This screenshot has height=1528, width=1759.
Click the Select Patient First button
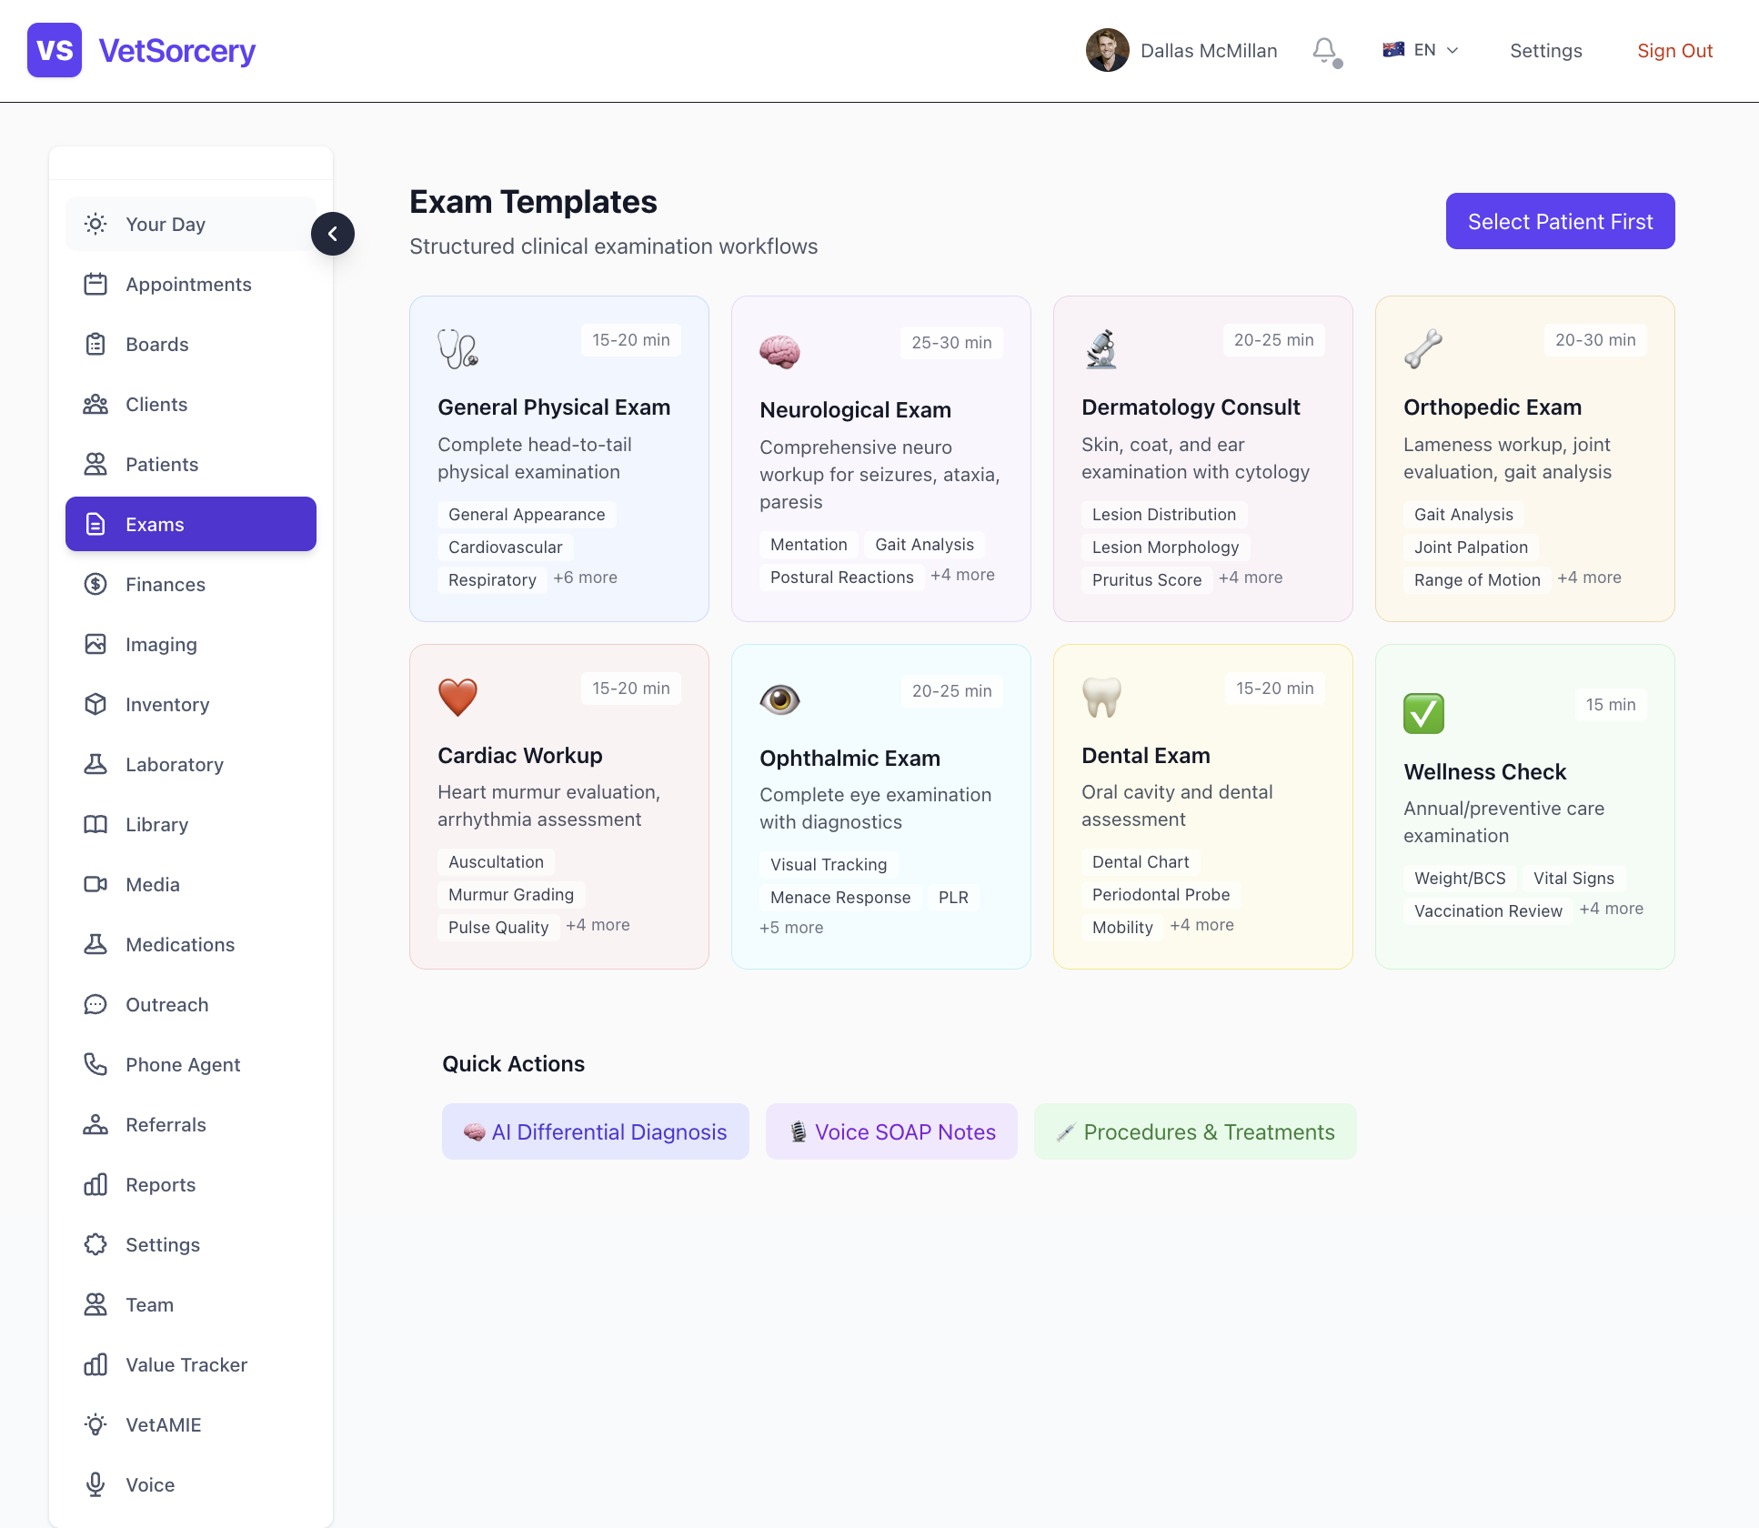pos(1560,222)
